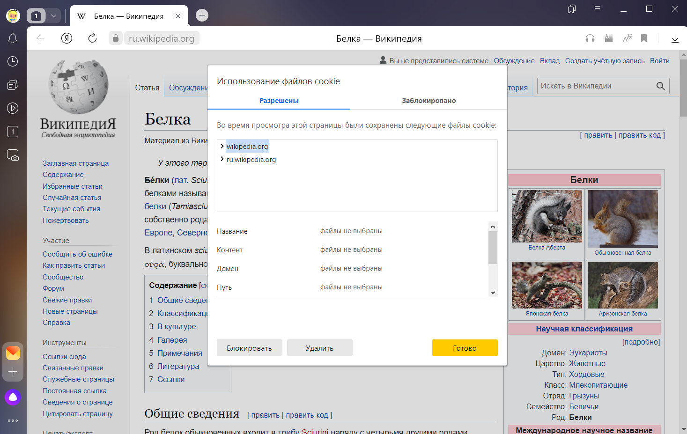Click the Войти link
Viewport: 687px width, 434px height.
pyautogui.click(x=659, y=60)
